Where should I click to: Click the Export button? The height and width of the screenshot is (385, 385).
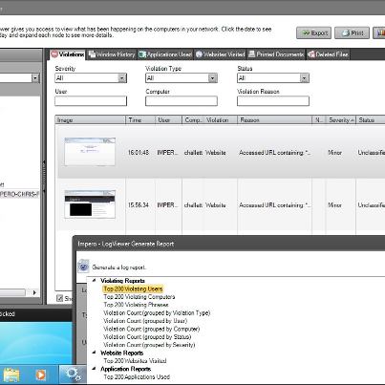click(x=314, y=32)
